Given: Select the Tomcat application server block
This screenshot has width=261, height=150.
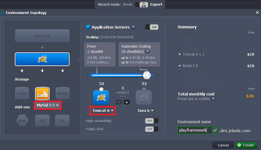Looking at the screenshot, I should 42,59.
